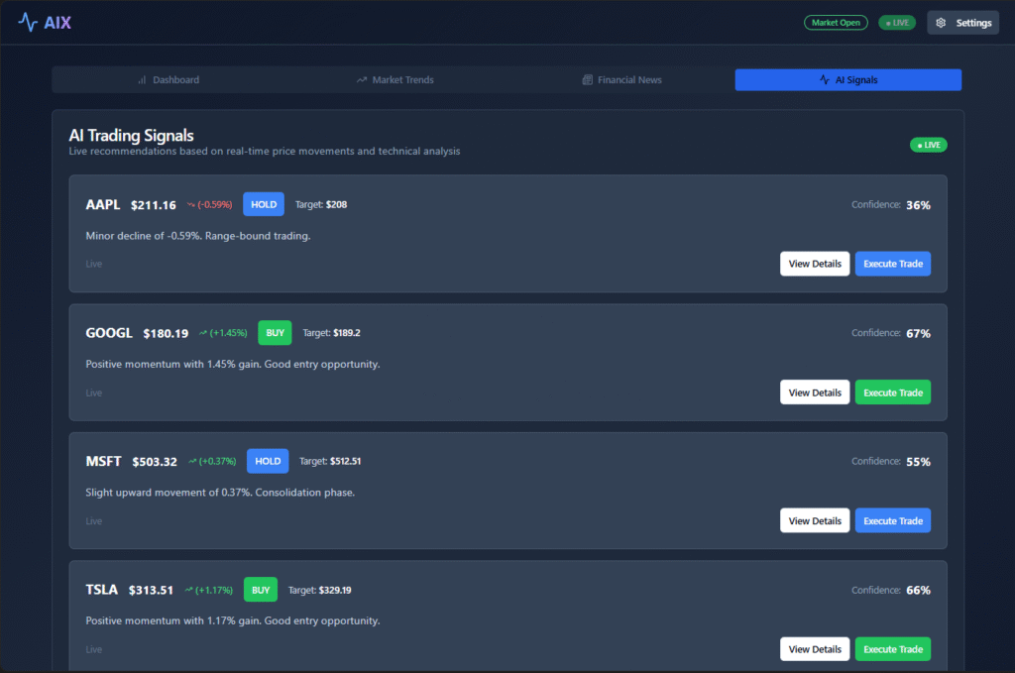
Task: Click the MSFT ticker symbol
Action: 103,461
